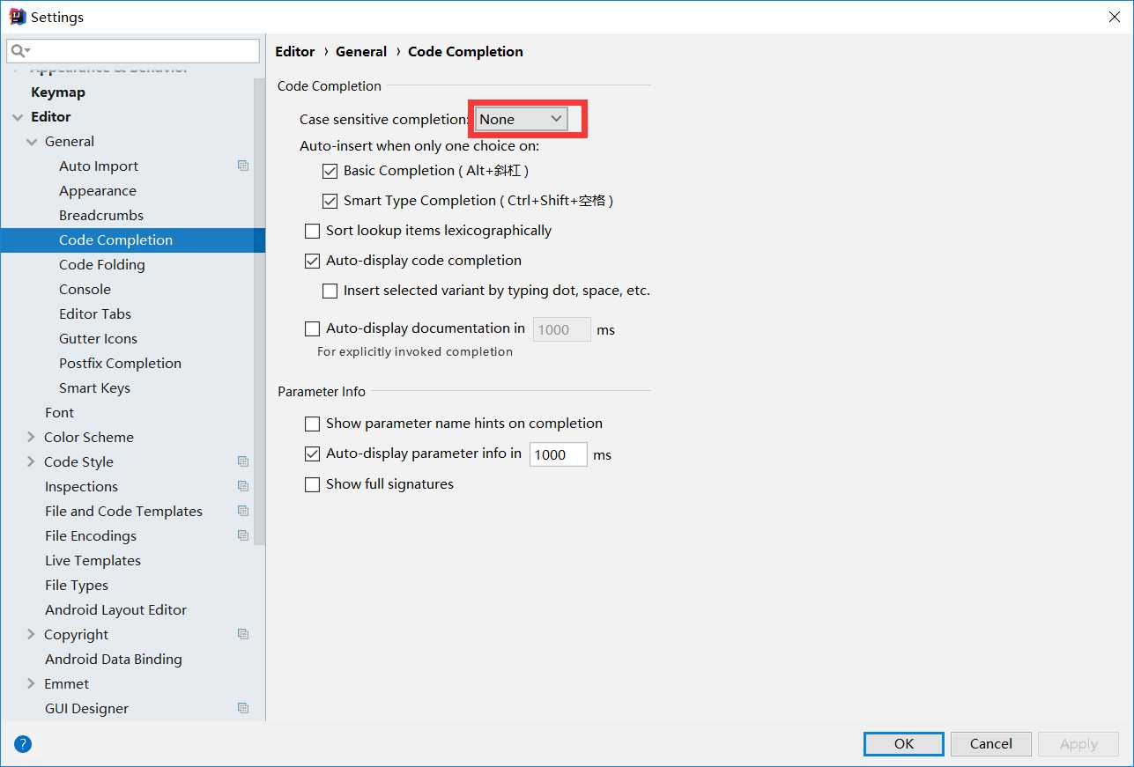This screenshot has width=1134, height=767.
Task: Click General in the breadcrumb path
Action: pos(361,51)
